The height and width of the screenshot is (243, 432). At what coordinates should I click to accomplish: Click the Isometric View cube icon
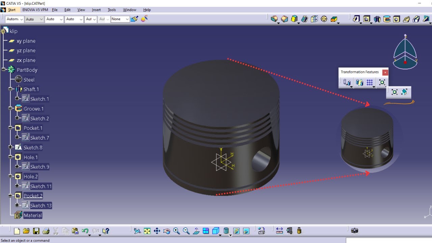(x=216, y=231)
